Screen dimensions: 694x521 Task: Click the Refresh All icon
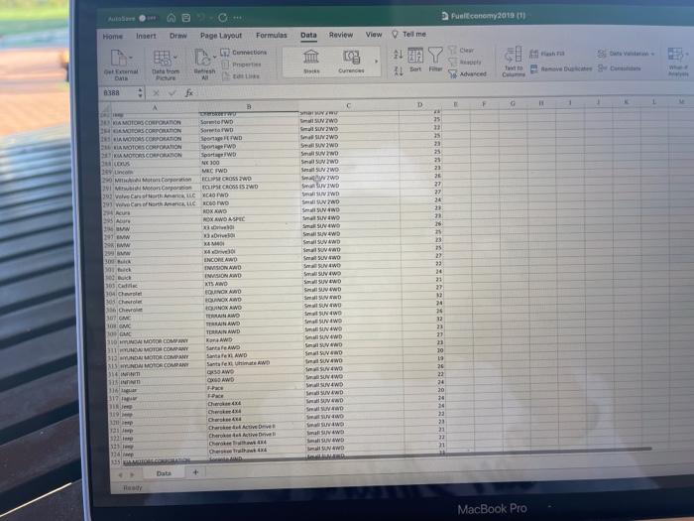[x=202, y=58]
